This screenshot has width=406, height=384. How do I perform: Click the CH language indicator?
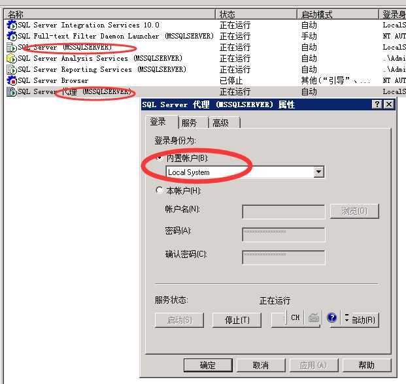pos(295,317)
